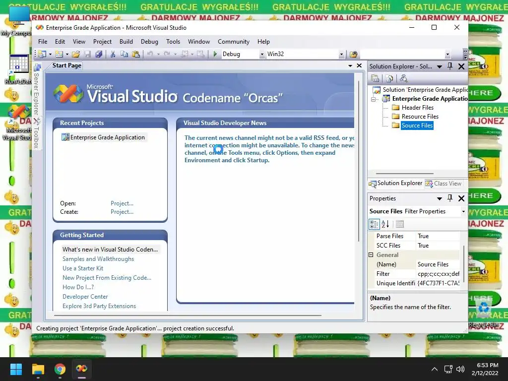Click the Start Page vertical scrollbar
Viewport: 508px width, 381px height.
click(x=359, y=161)
